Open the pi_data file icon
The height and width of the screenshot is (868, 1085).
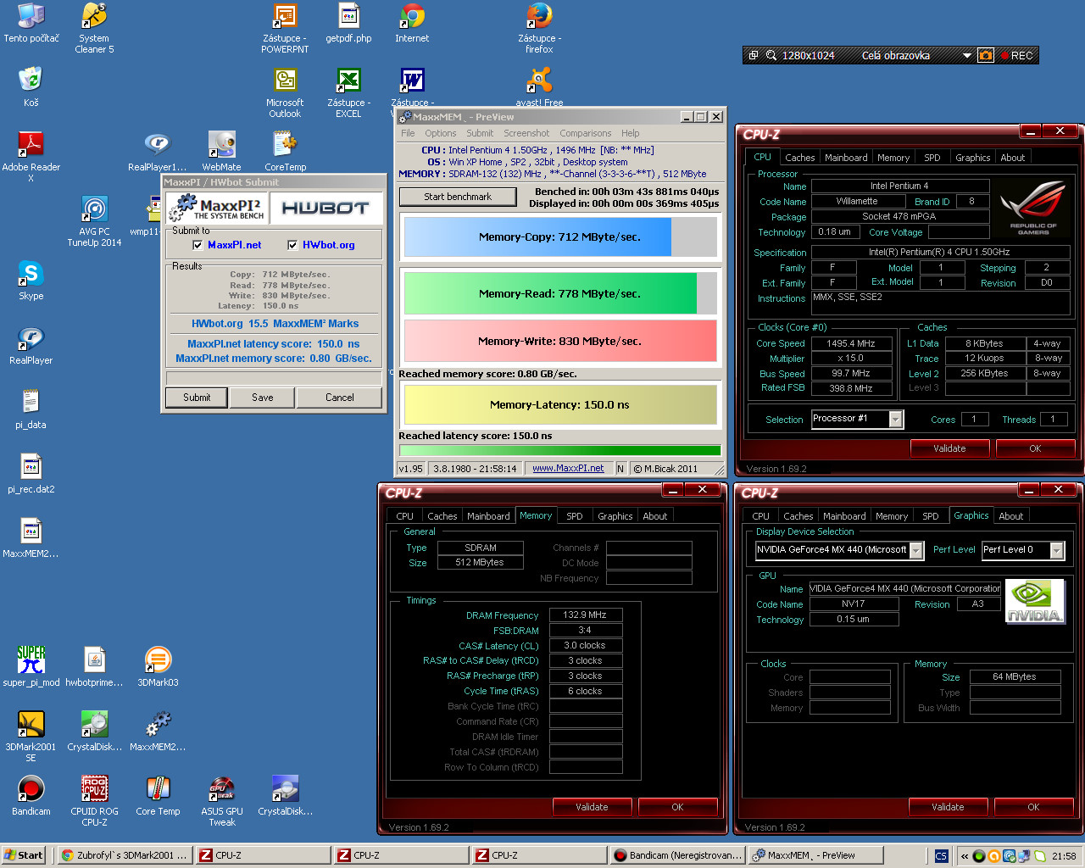[31, 403]
